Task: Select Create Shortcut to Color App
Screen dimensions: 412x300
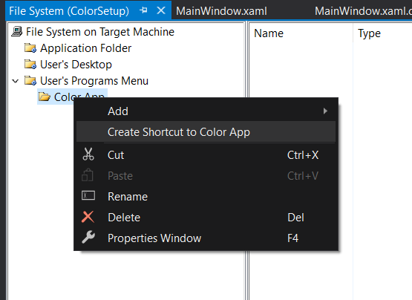Action: click(x=206, y=131)
